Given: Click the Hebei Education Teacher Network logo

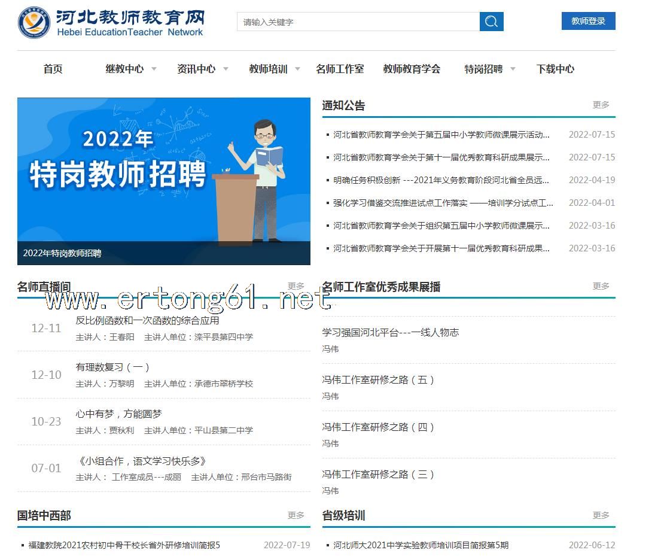Looking at the screenshot, I should (x=111, y=23).
